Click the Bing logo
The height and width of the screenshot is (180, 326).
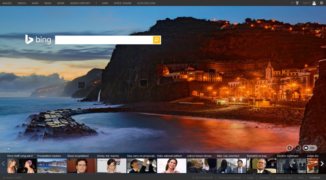(38, 40)
